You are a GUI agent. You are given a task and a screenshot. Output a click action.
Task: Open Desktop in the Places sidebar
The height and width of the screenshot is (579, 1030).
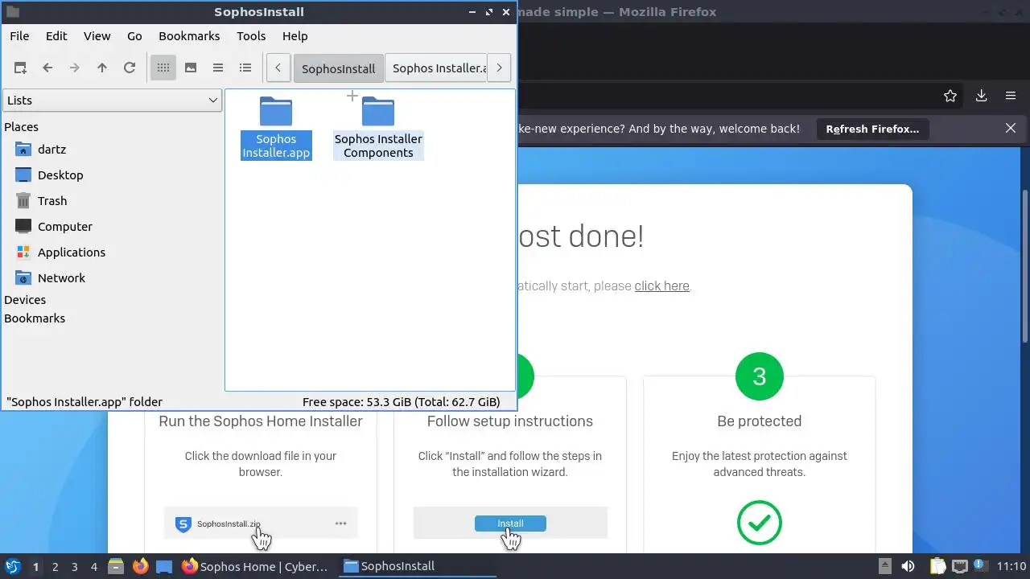(60, 175)
